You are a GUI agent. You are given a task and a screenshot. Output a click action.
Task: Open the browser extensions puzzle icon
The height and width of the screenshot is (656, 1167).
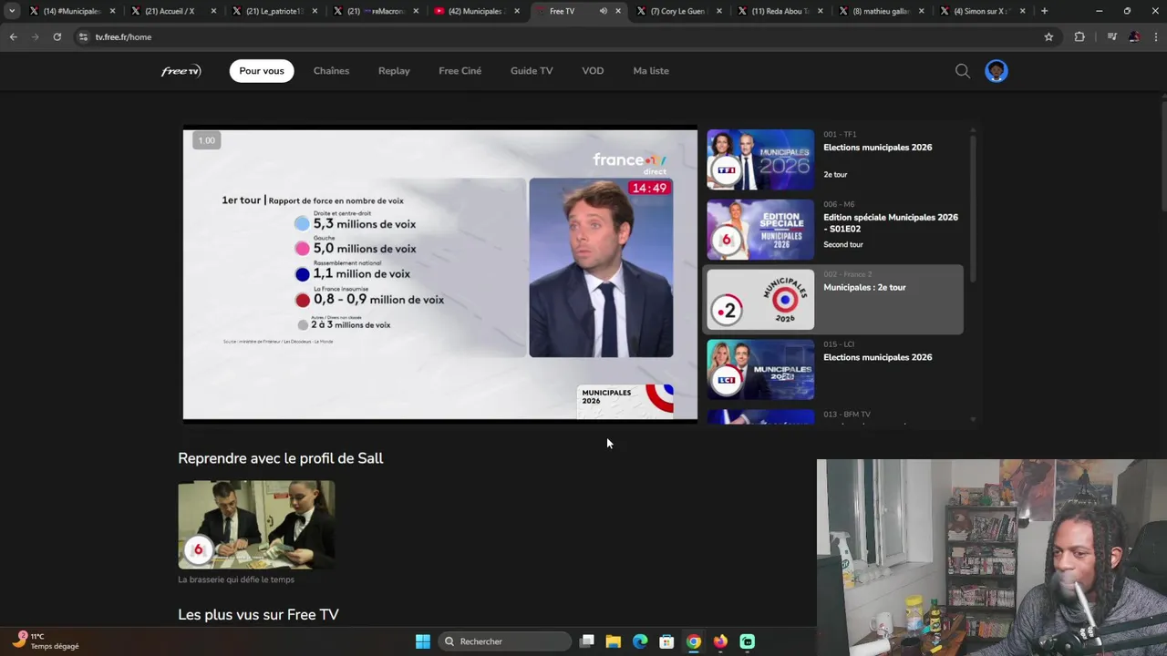pyautogui.click(x=1079, y=36)
